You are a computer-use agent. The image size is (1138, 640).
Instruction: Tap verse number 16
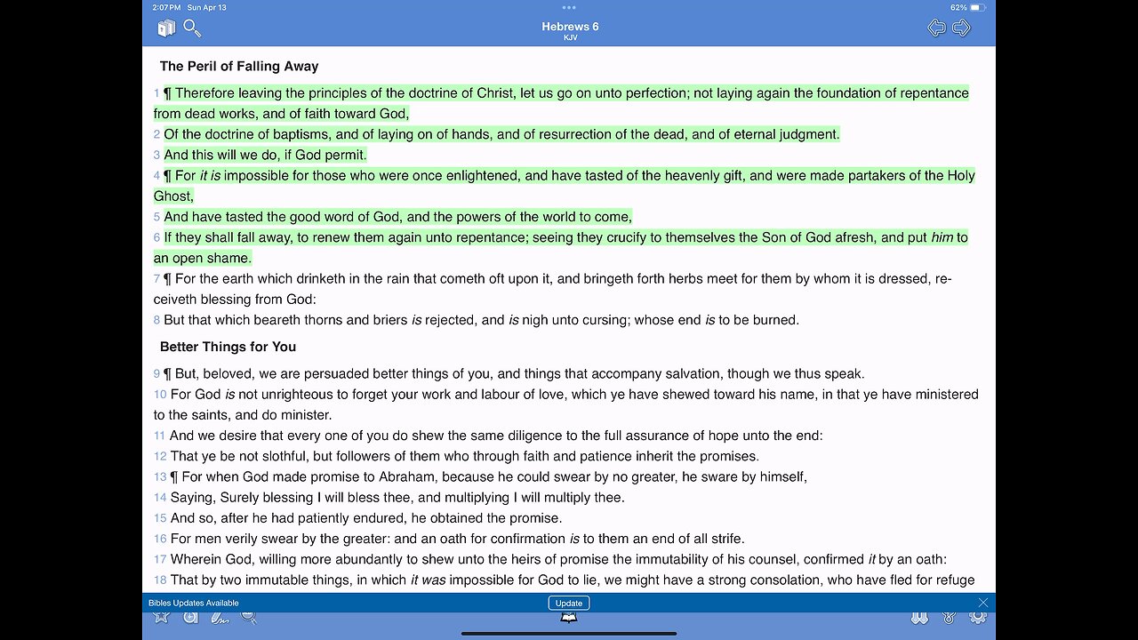coord(160,539)
